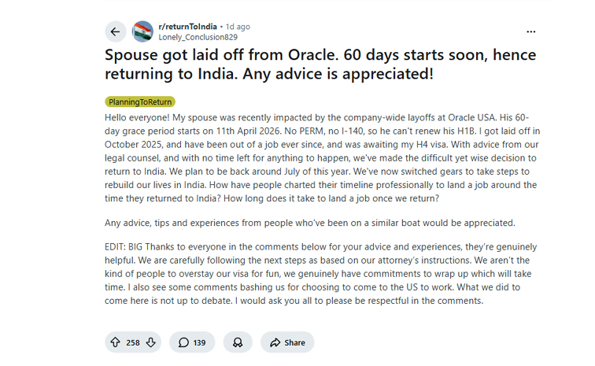Click the Share arrow icon
The height and width of the screenshot is (366, 595).
coord(275,342)
